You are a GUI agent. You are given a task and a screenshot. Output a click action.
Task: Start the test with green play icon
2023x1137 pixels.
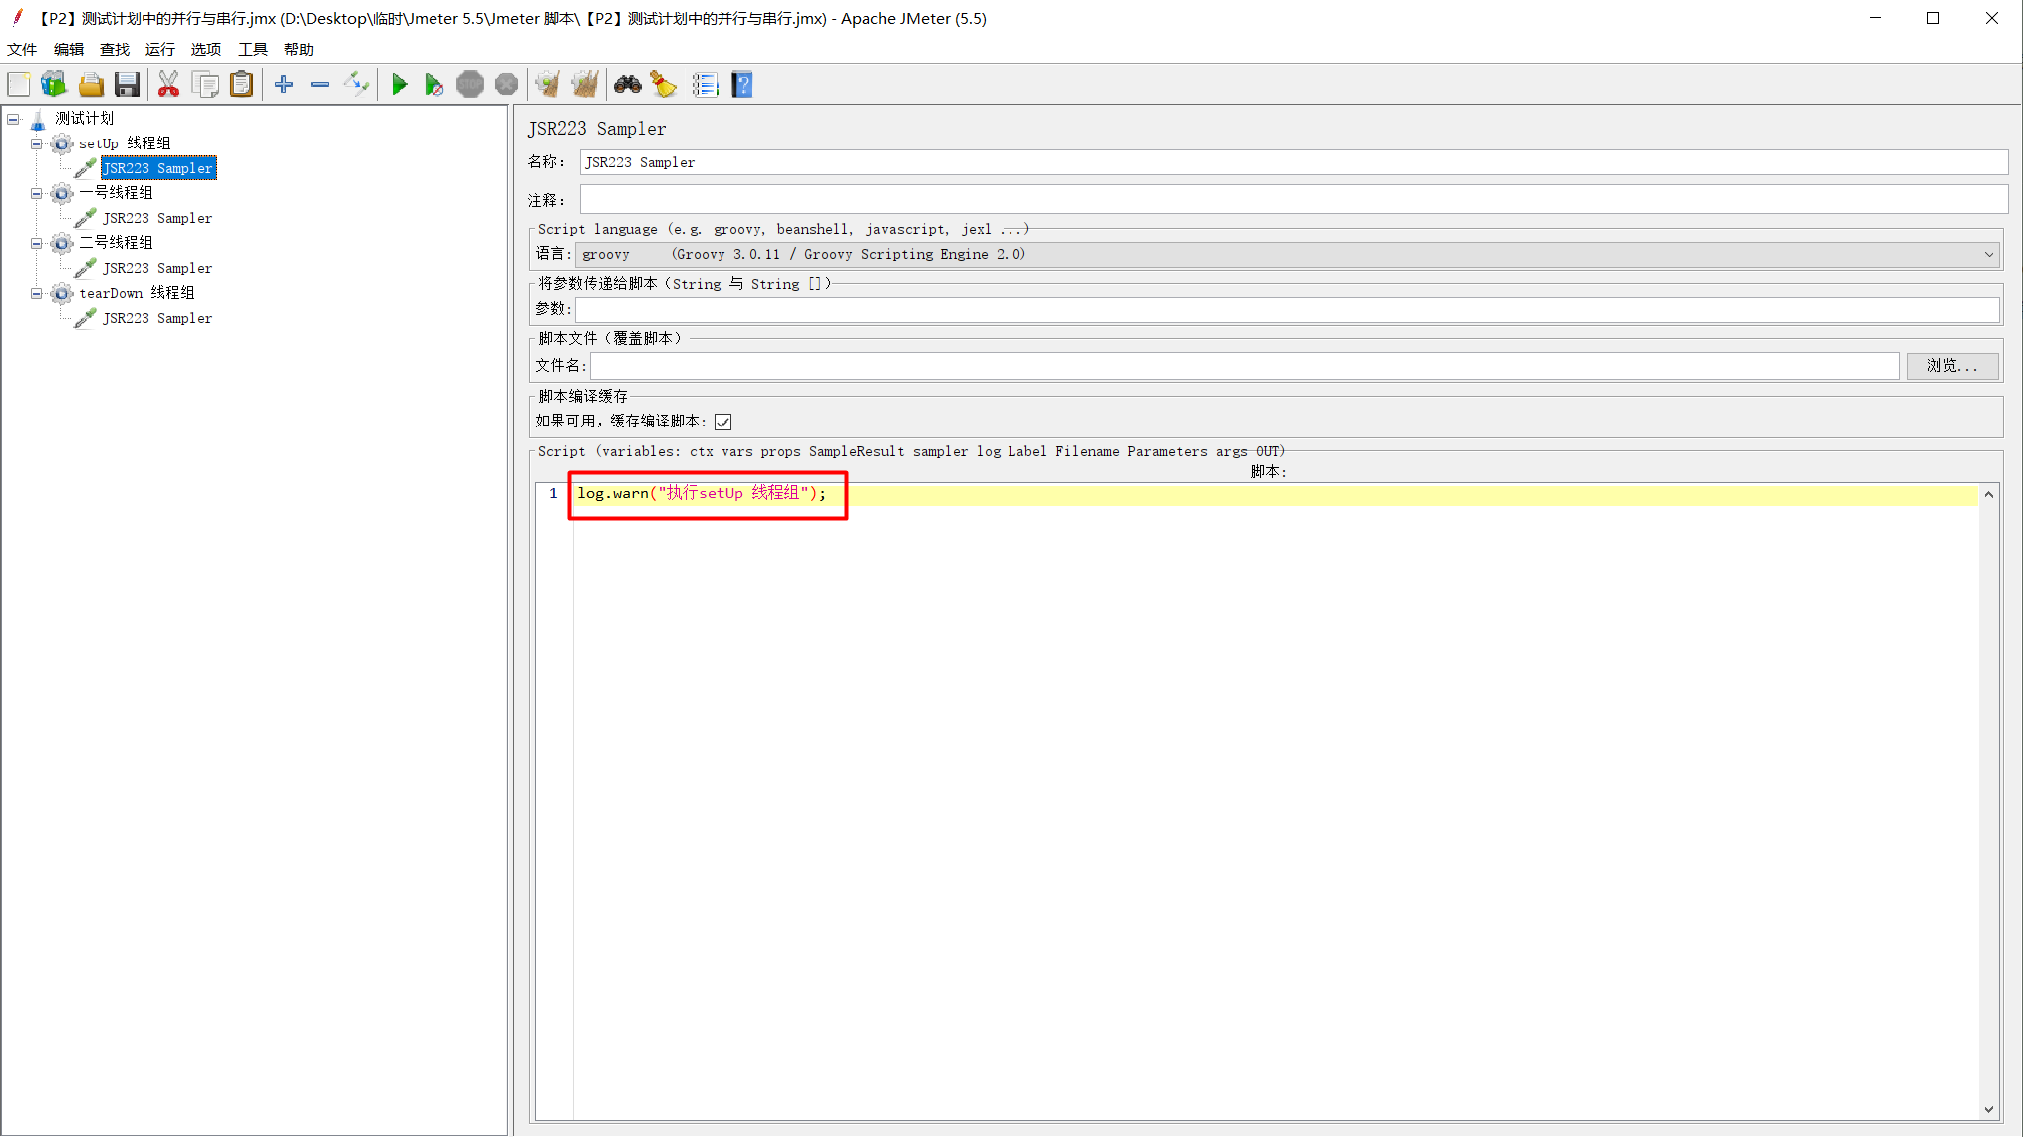399,85
